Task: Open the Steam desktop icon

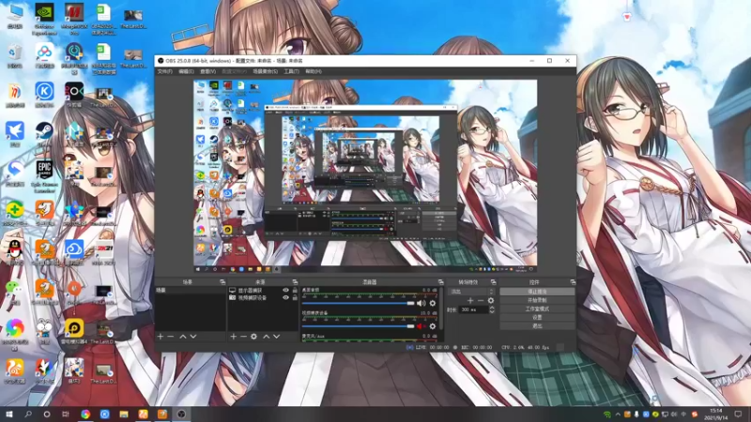Action: [x=44, y=134]
